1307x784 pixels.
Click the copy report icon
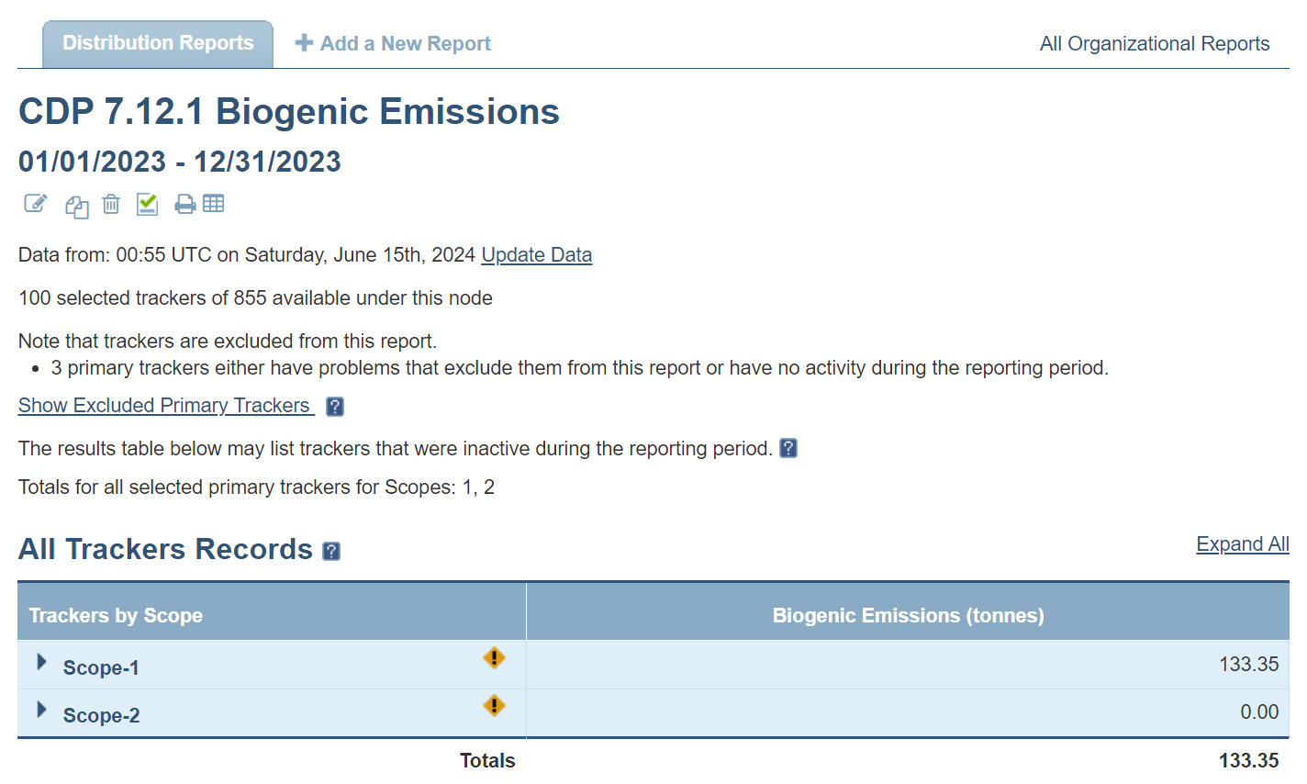(76, 207)
